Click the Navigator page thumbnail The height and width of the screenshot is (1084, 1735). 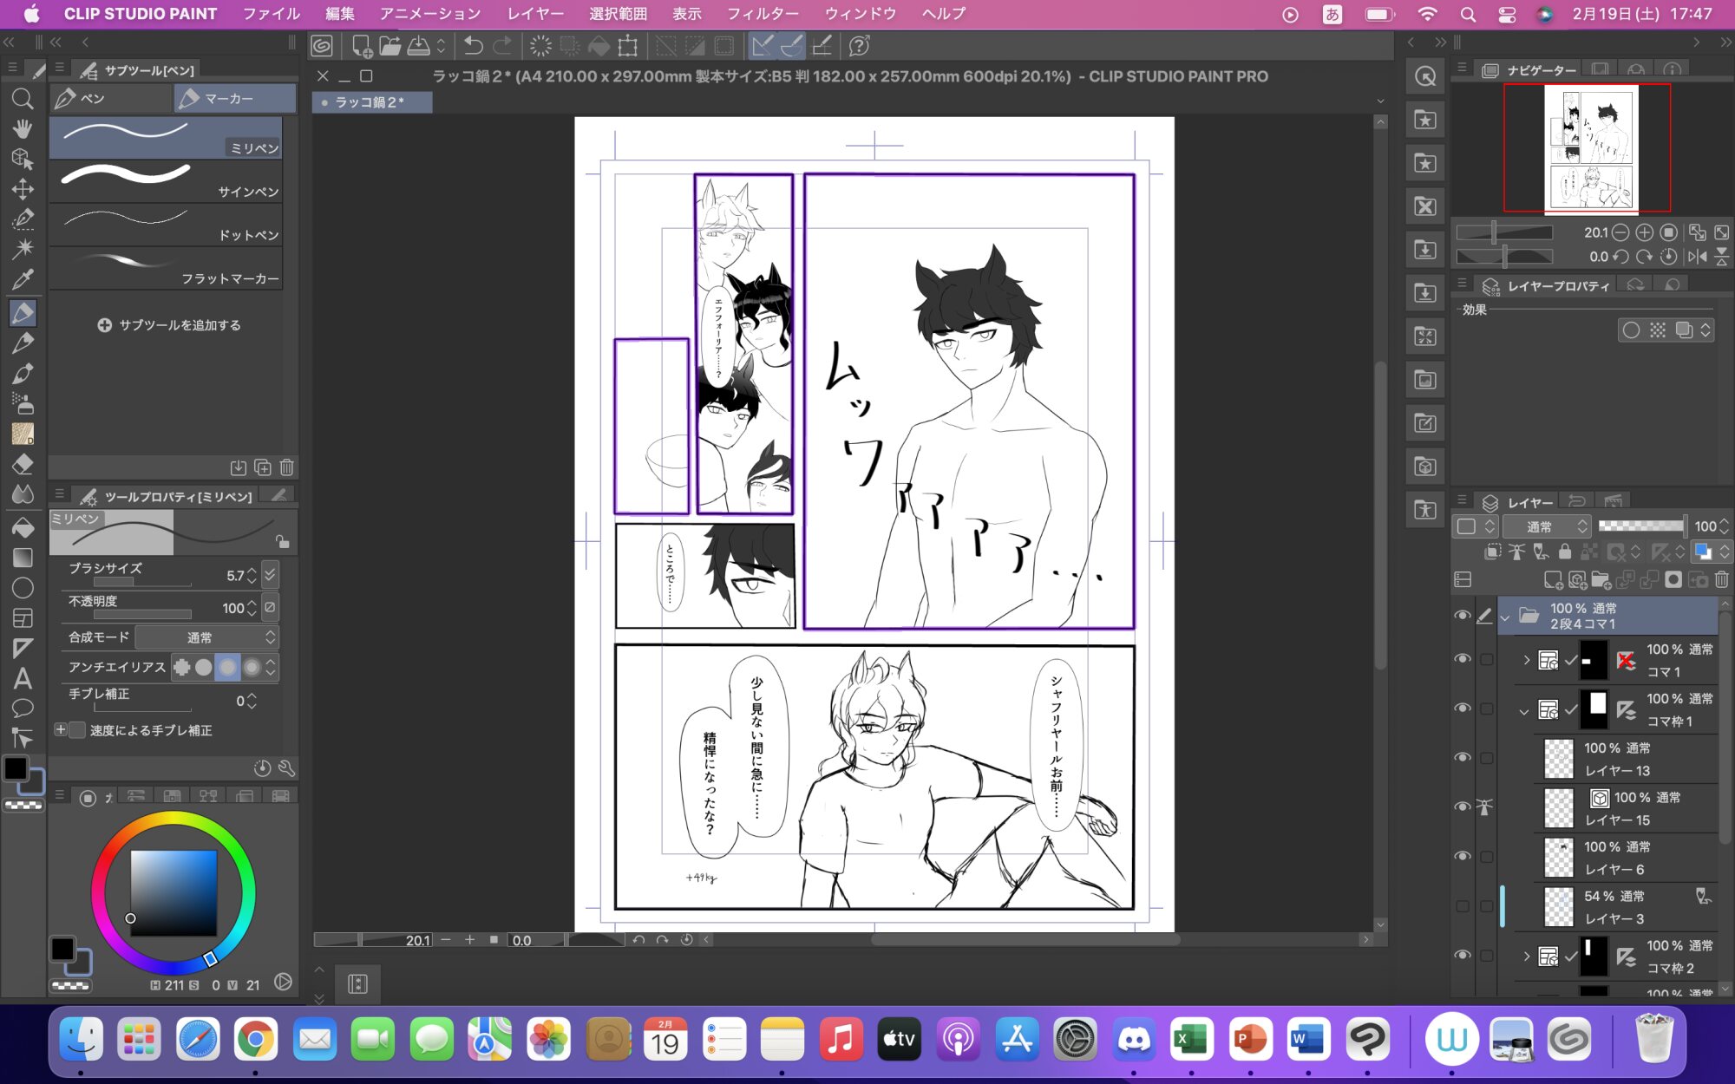[x=1591, y=148]
